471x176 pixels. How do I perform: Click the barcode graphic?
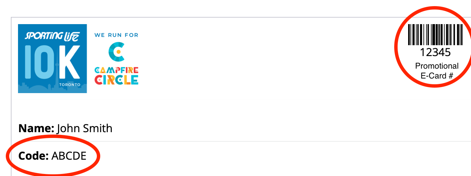pyautogui.click(x=435, y=35)
